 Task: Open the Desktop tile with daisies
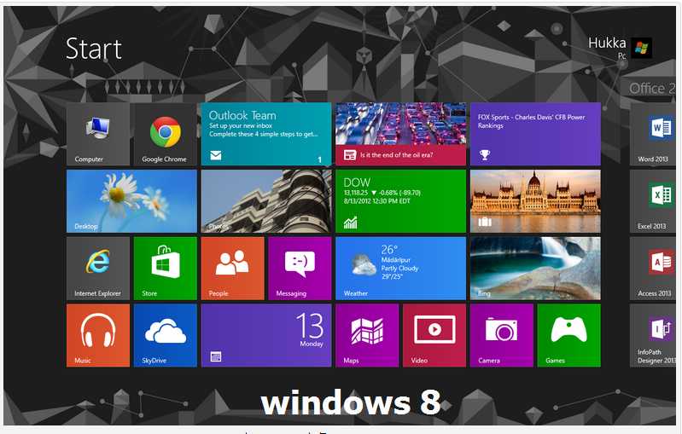click(x=131, y=201)
